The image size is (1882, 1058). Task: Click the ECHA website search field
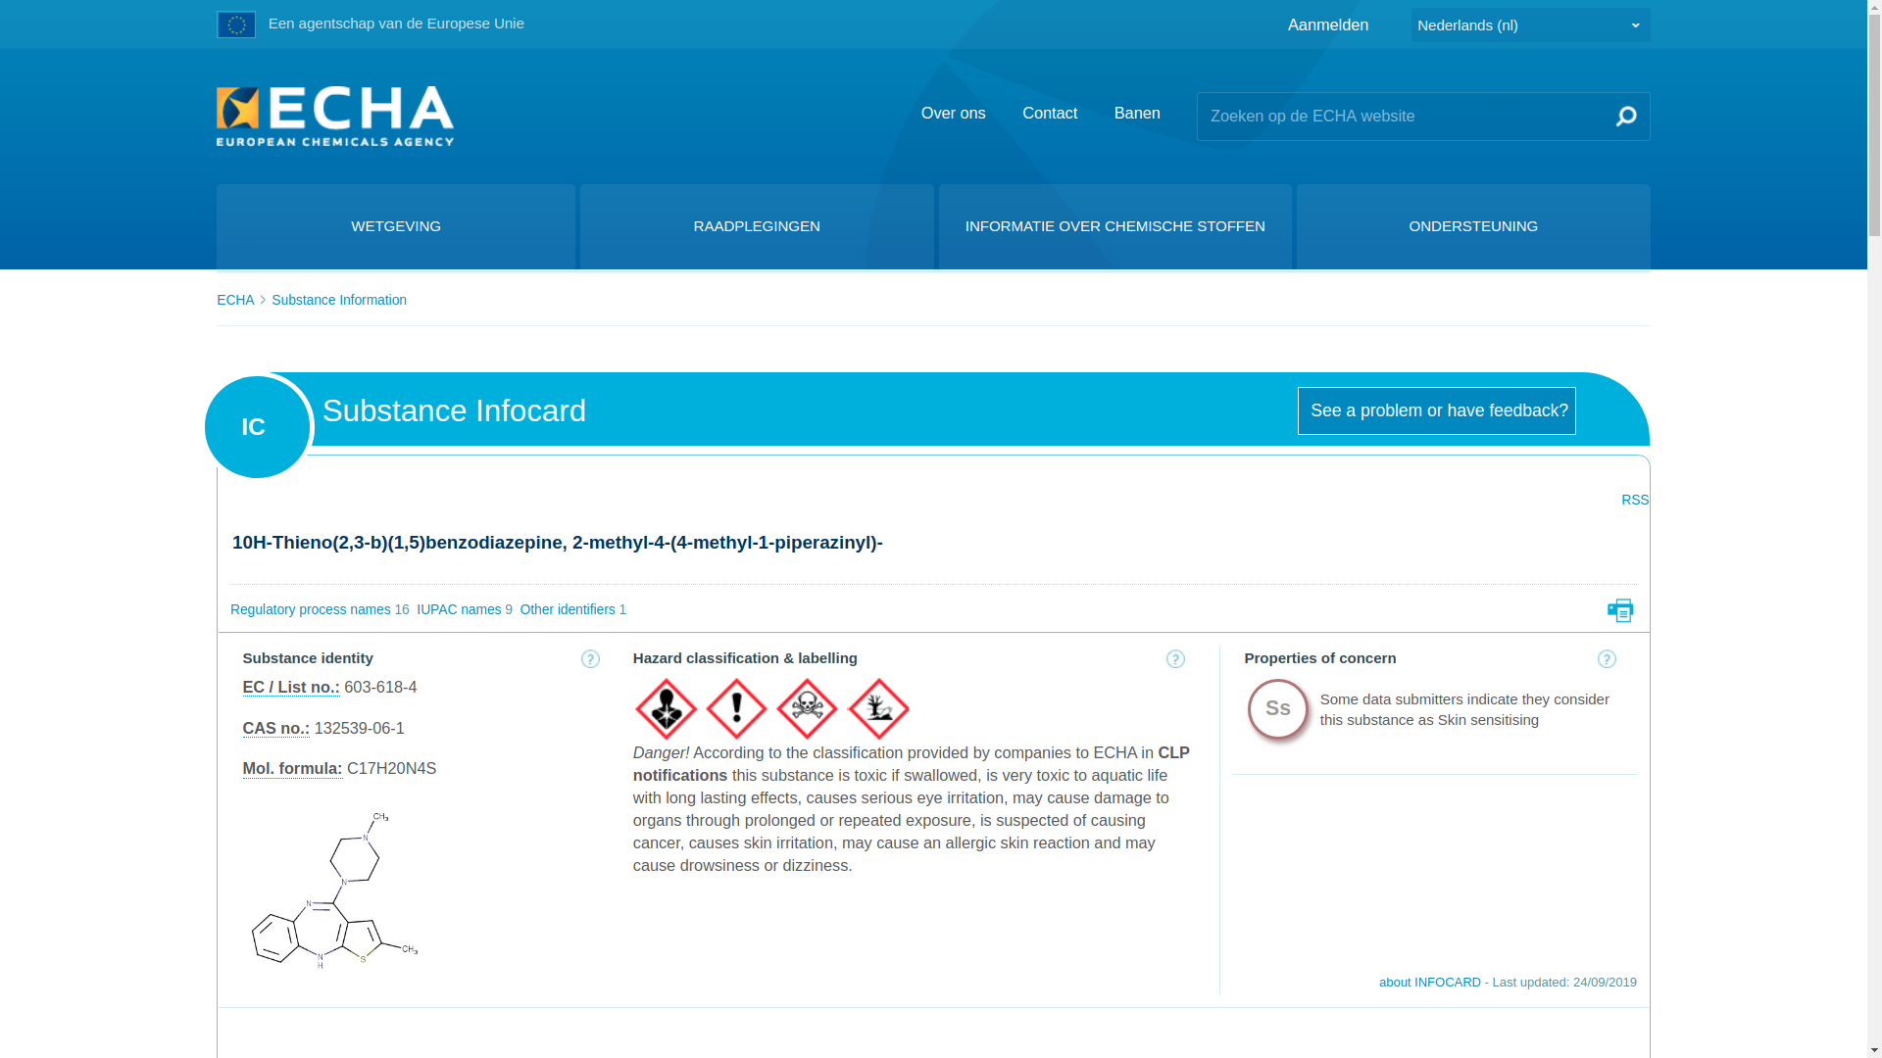[x=1402, y=117]
